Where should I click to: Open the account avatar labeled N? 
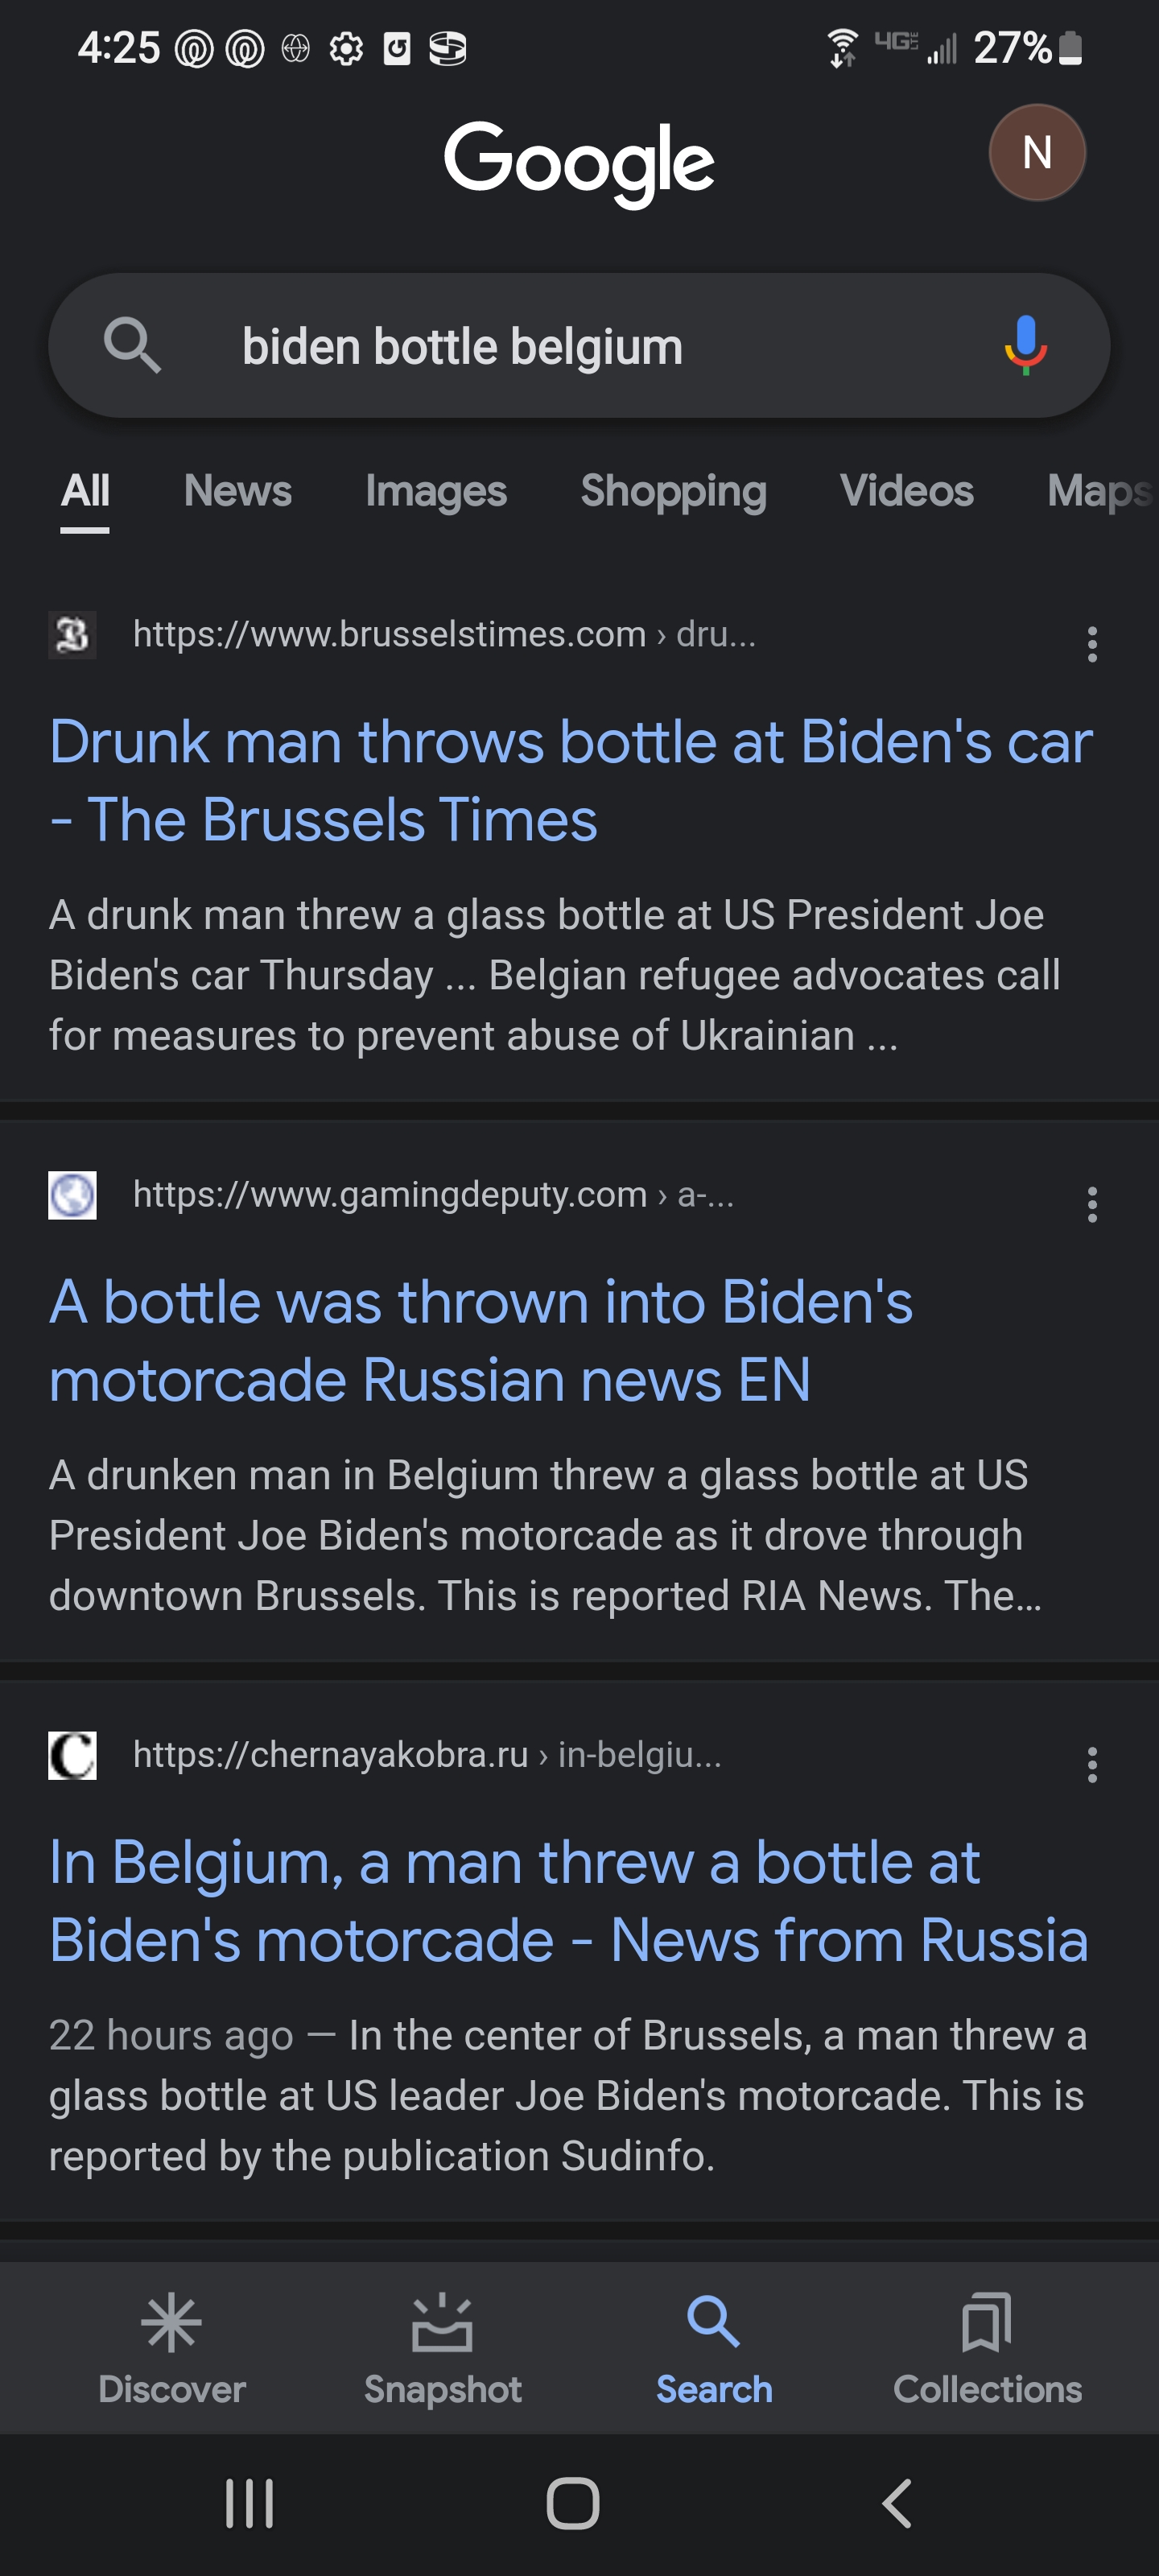pyautogui.click(x=1036, y=153)
